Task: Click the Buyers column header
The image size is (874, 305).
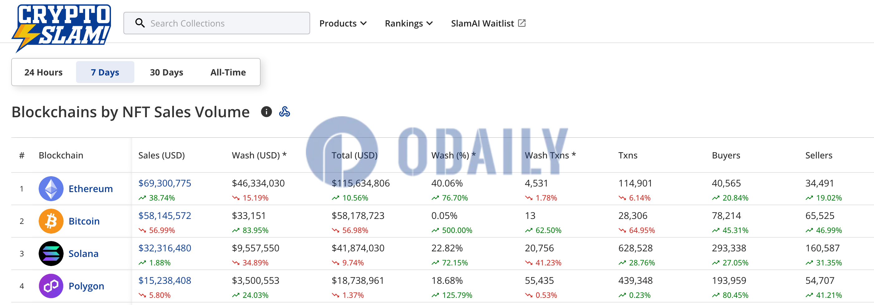Action: 726,155
